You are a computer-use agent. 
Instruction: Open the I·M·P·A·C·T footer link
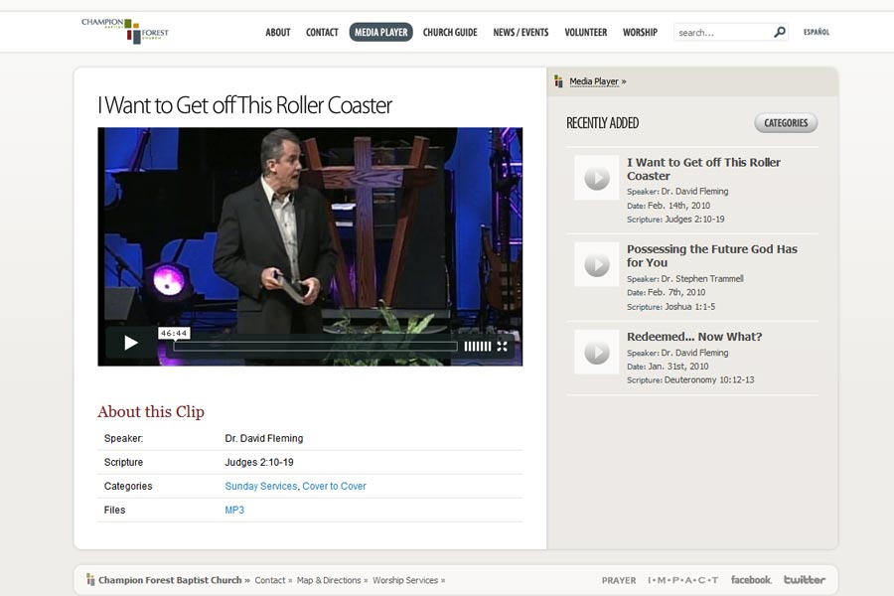683,580
